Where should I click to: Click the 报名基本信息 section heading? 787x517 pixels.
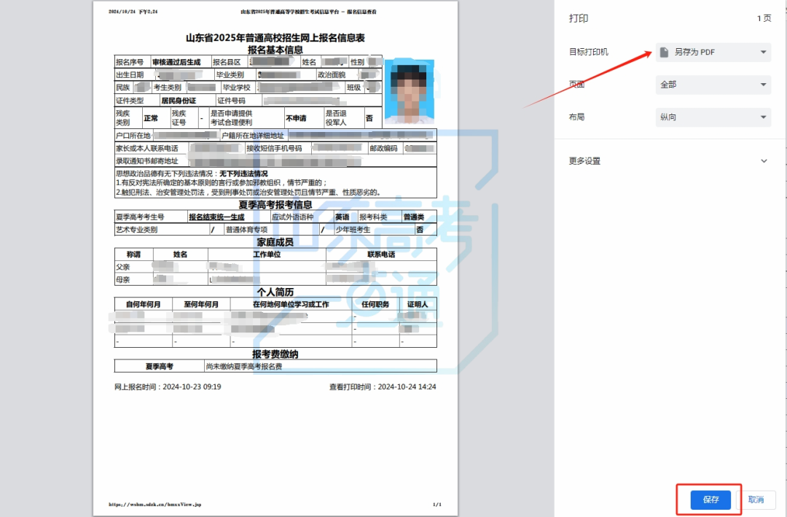coord(275,50)
